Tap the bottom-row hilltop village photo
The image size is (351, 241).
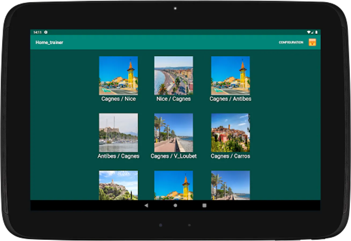(118, 185)
